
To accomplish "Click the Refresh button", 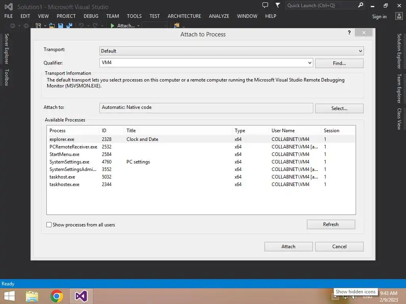I will point(331,224).
